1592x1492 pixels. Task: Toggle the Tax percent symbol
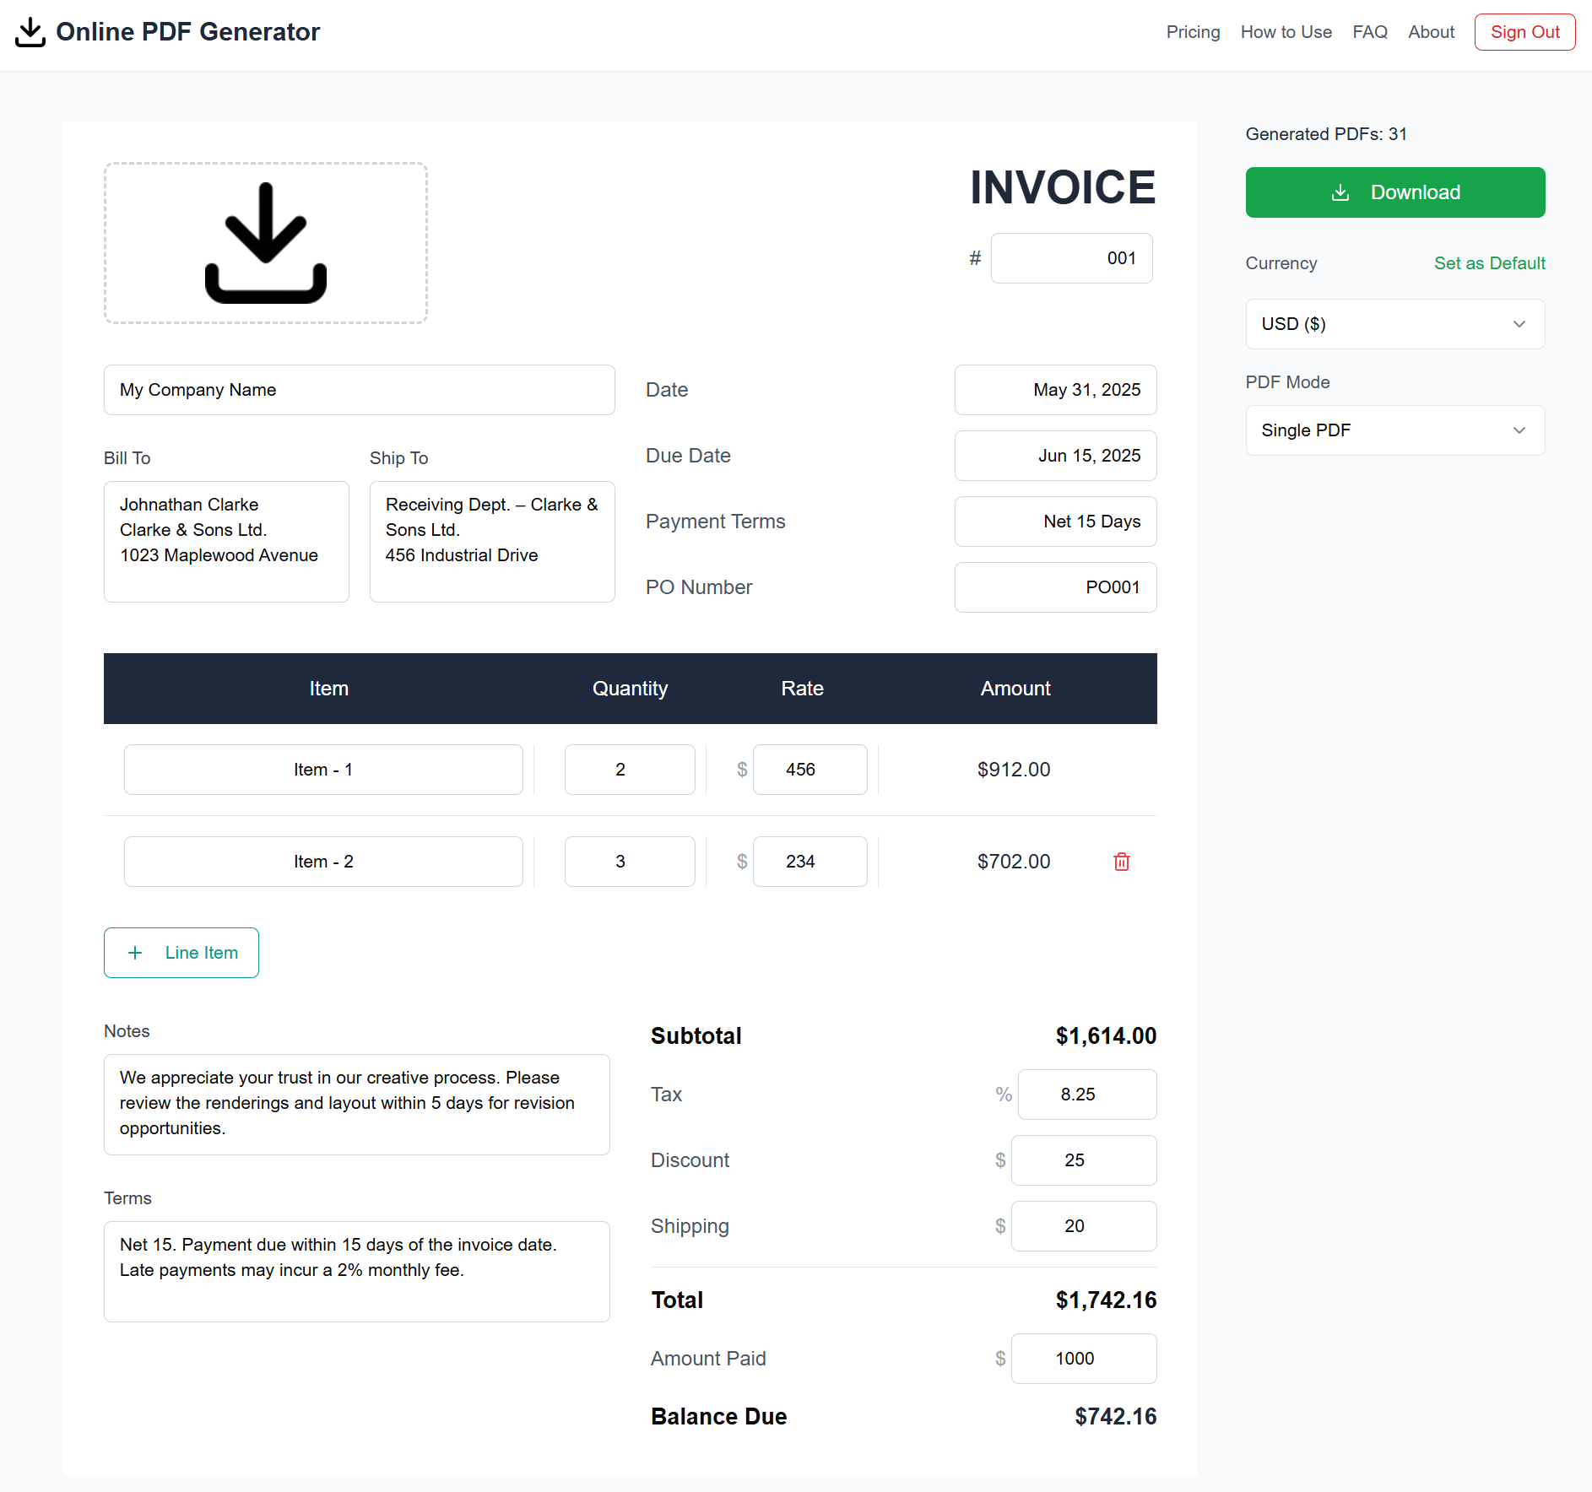tap(1003, 1095)
